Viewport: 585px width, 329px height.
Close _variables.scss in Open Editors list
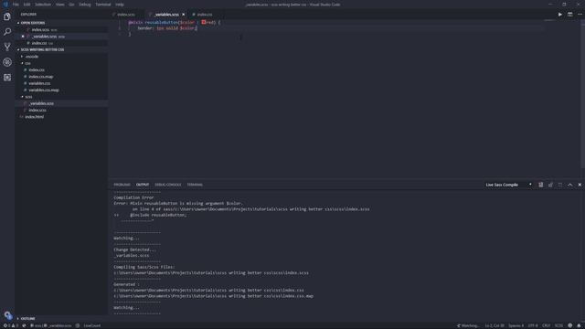(23, 37)
